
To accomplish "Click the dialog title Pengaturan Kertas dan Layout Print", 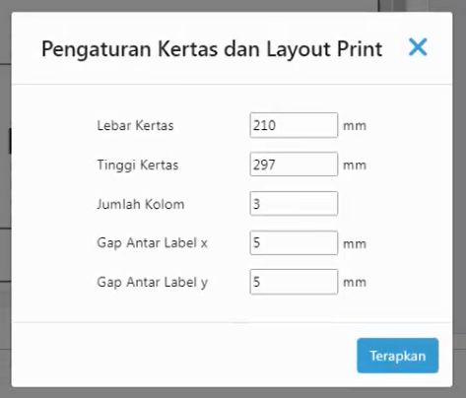I will (x=212, y=49).
